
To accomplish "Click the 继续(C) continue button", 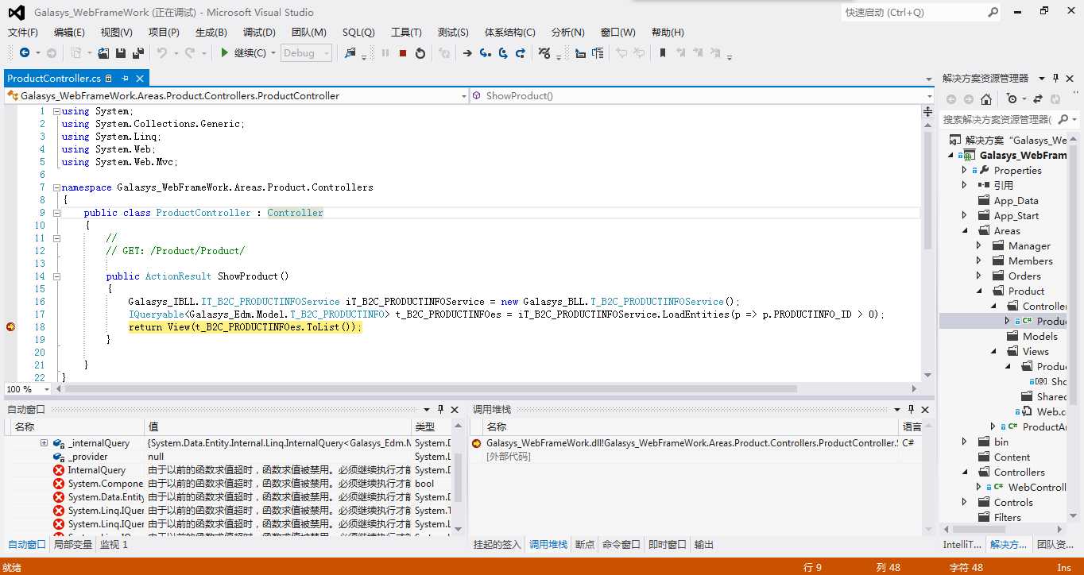I will click(x=243, y=53).
